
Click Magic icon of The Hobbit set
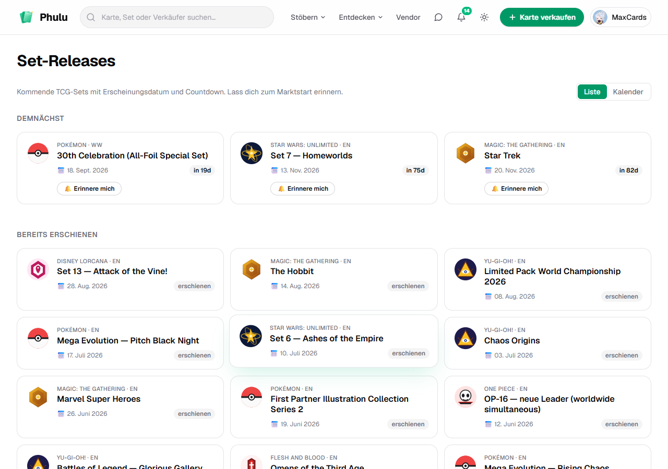point(252,269)
